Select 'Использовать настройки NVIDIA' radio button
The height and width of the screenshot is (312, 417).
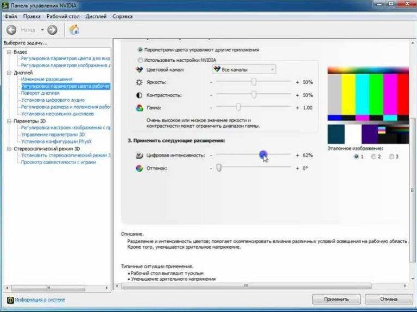click(x=140, y=60)
